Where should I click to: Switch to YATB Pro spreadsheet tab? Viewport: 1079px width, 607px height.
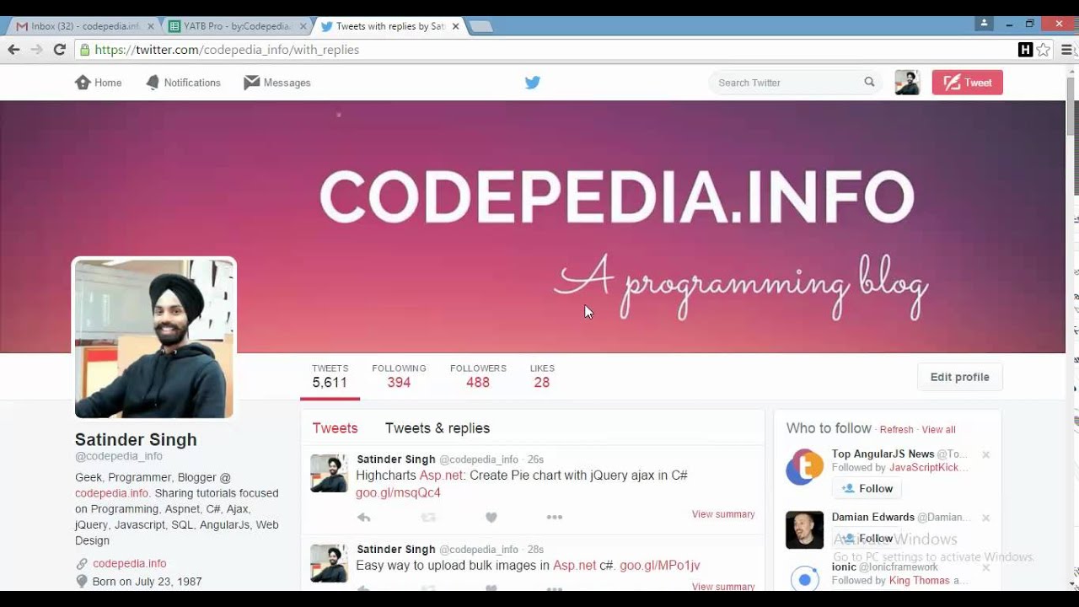tap(236, 26)
